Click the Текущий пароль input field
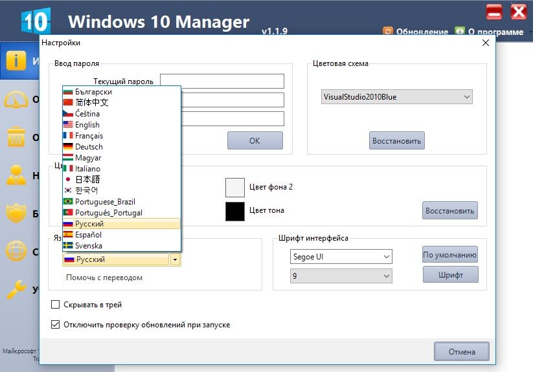Viewport: 533px width, 372px height. 221,81
